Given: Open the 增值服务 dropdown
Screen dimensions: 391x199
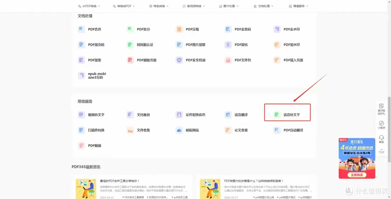Looking at the screenshot, I should (298, 6).
